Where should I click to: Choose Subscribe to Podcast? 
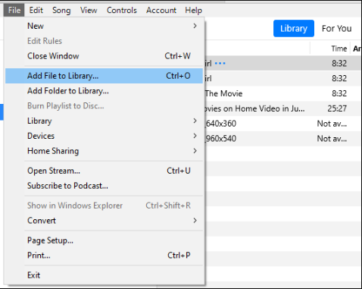click(x=104, y=186)
